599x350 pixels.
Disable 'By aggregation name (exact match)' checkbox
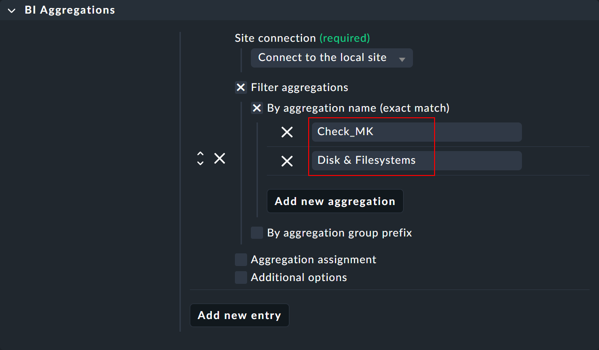click(257, 108)
